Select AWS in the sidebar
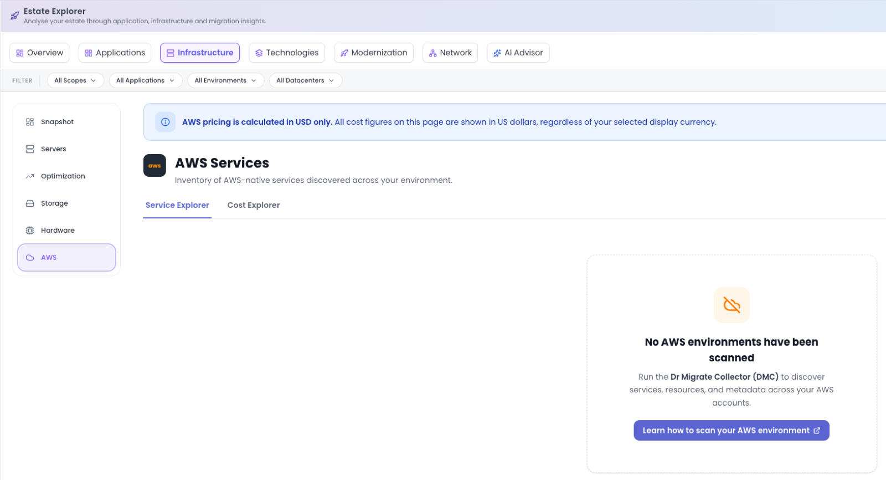This screenshot has height=480, width=886. [66, 258]
